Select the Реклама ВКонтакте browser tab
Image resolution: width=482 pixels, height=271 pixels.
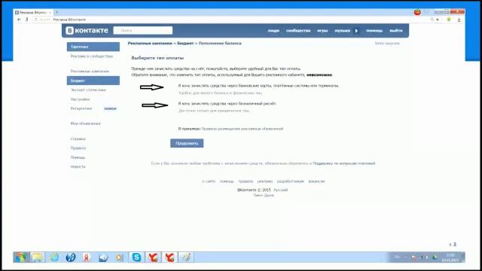[33, 13]
